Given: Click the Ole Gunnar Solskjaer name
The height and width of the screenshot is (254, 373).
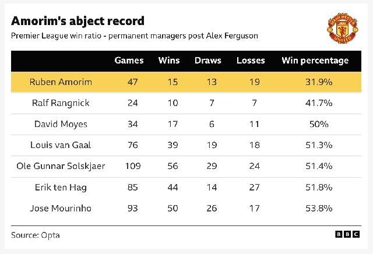Looking at the screenshot, I should [61, 166].
